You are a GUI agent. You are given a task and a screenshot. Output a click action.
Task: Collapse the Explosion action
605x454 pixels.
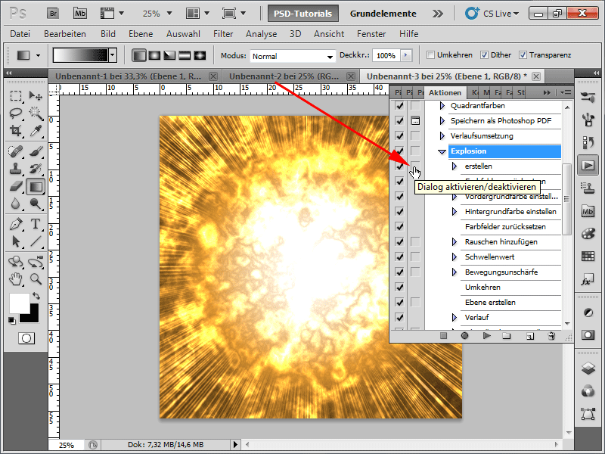pyautogui.click(x=442, y=152)
